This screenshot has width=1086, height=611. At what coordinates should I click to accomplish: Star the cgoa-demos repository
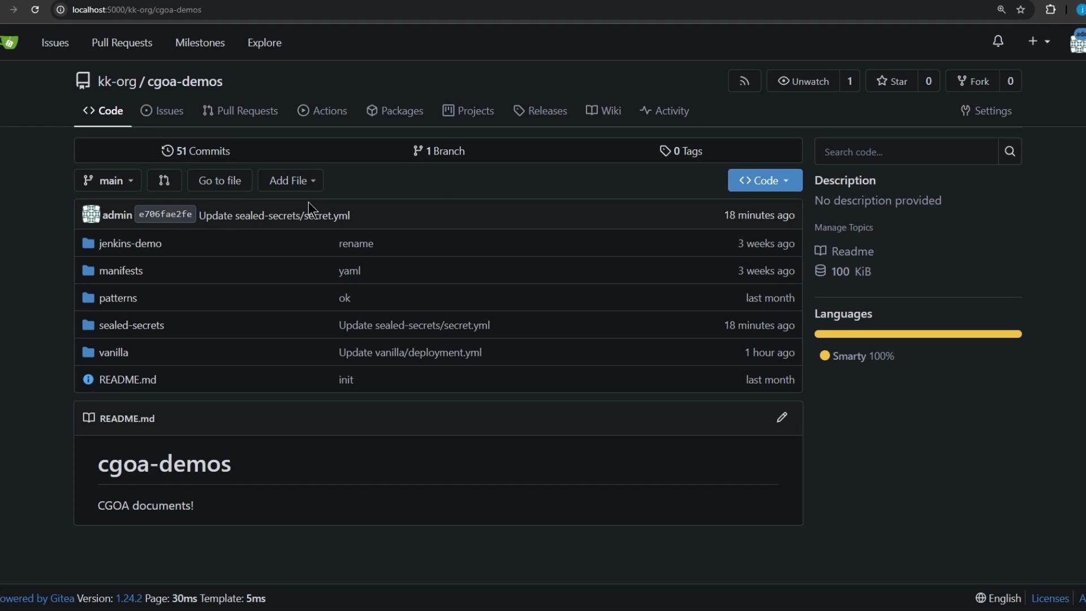point(892,81)
